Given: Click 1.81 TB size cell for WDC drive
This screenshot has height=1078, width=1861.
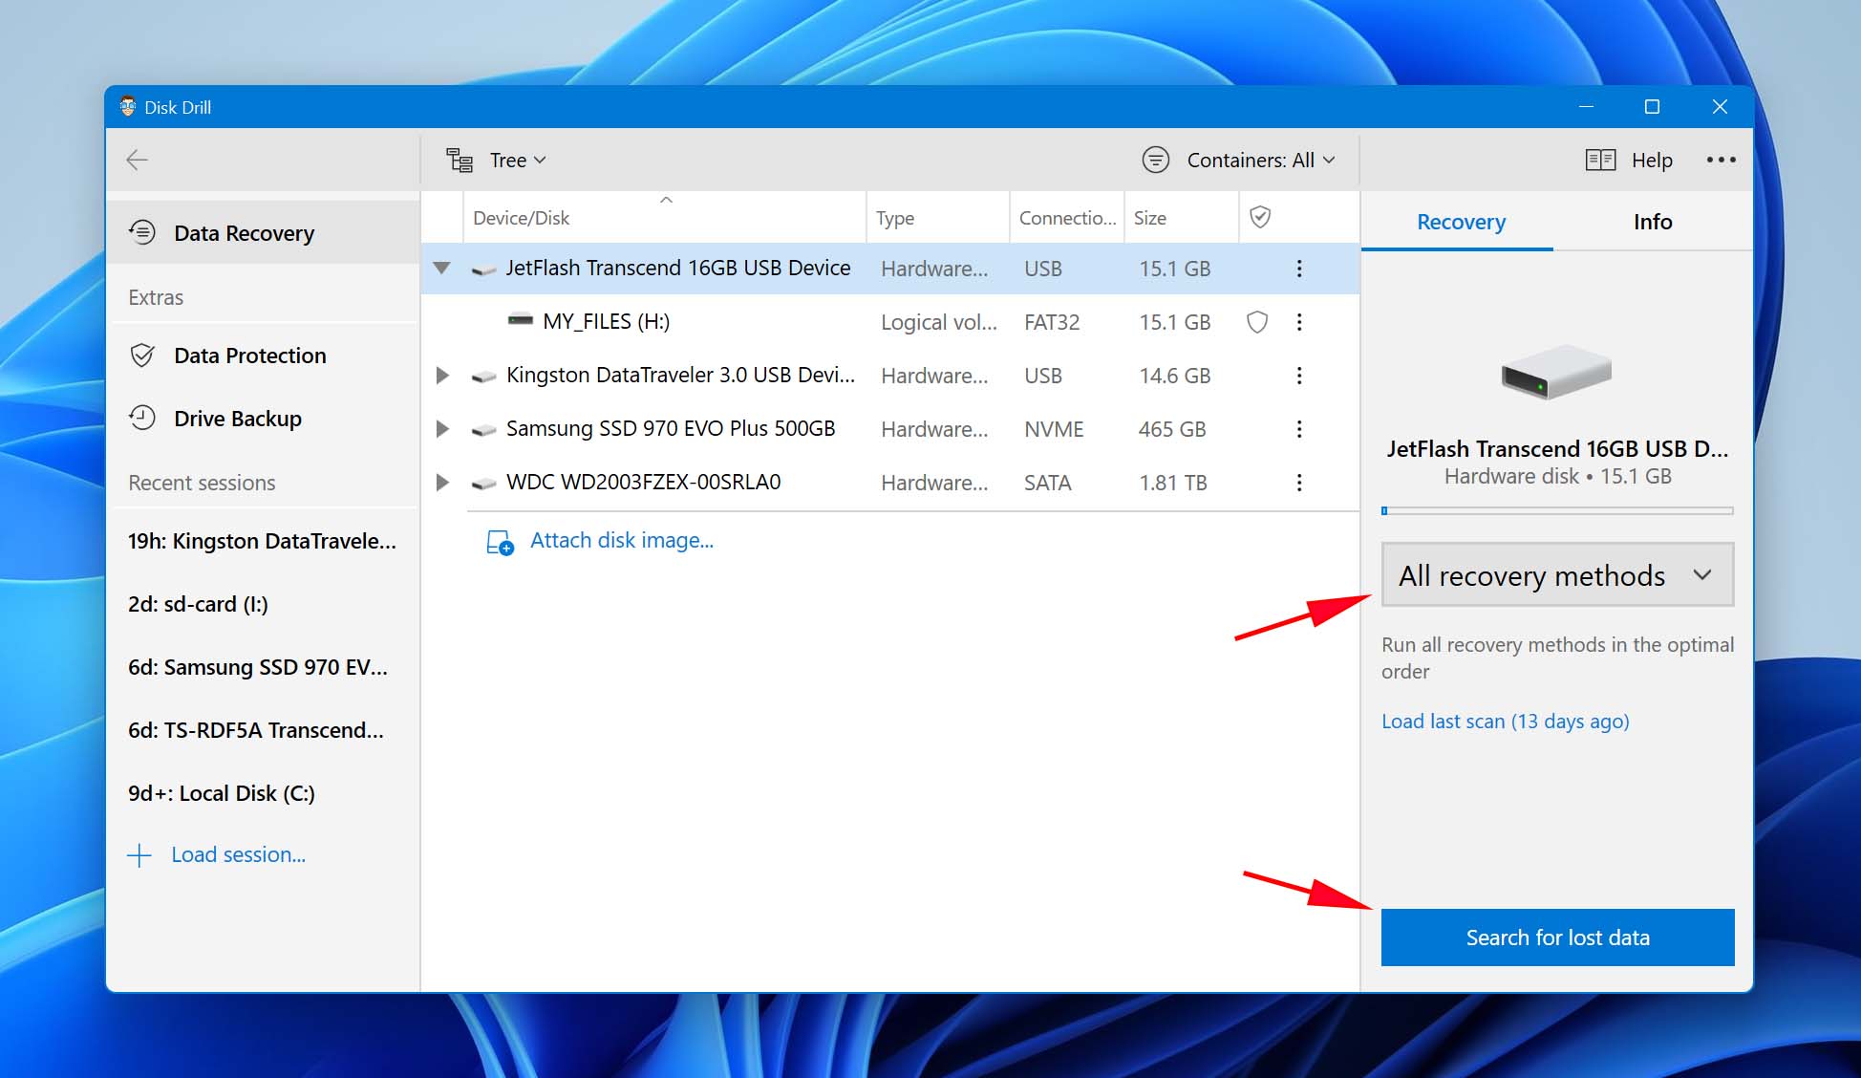Looking at the screenshot, I should coord(1172,483).
